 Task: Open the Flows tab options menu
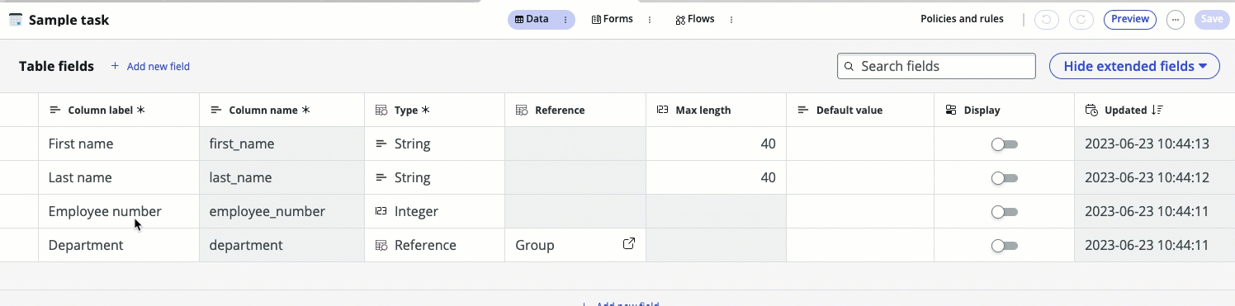pos(731,20)
